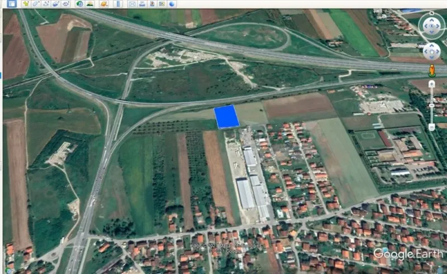447x274 pixels.
Task: Click the Move joystick hand center
Action: (x=431, y=51)
